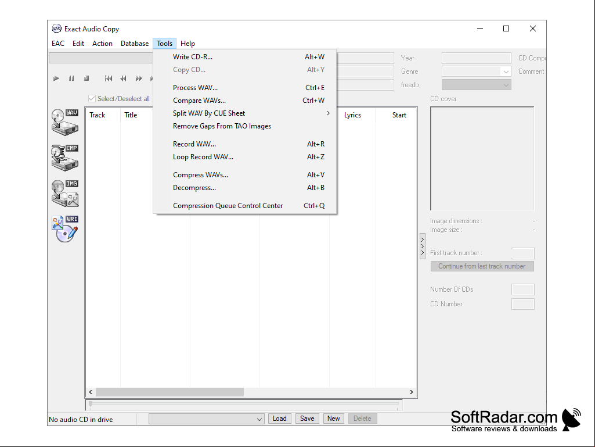Click the Number Of CDs field
The height and width of the screenshot is (447, 595).
[522, 289]
